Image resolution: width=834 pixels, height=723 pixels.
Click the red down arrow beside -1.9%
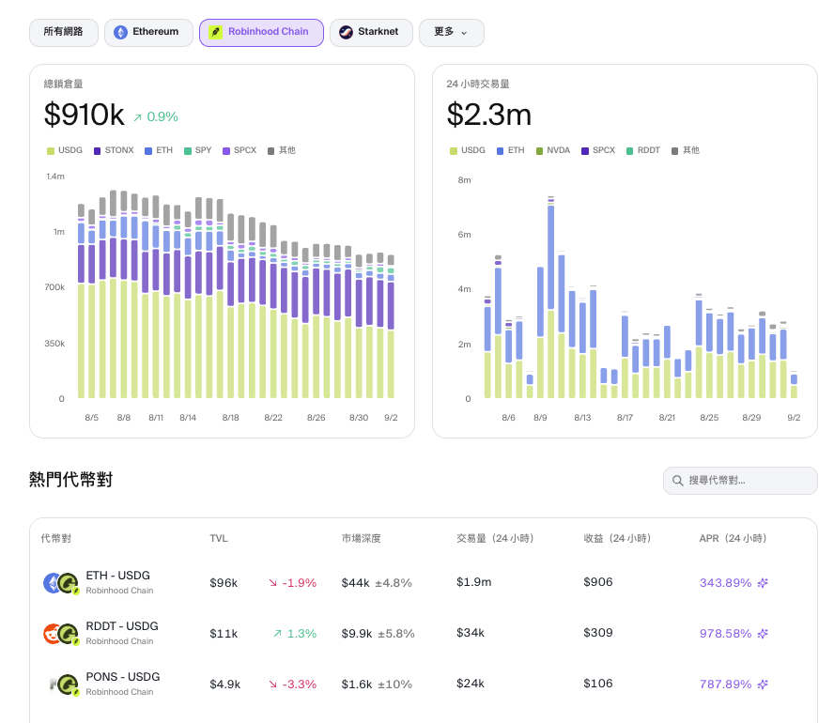pos(273,583)
